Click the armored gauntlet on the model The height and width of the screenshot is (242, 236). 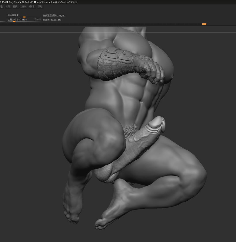(115, 63)
